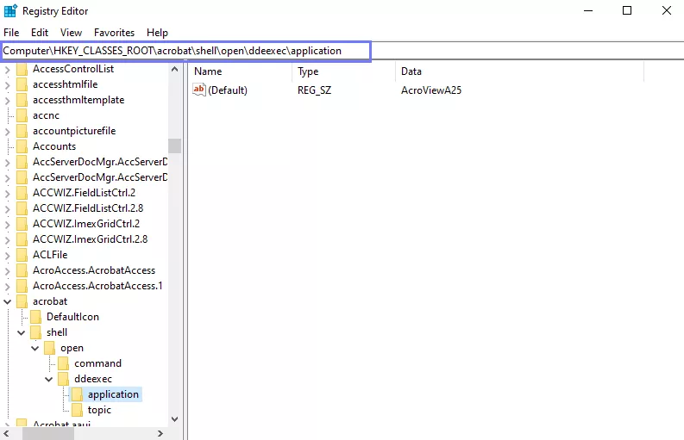Select the ACLFile key label
The image size is (684, 440).
[50, 255]
